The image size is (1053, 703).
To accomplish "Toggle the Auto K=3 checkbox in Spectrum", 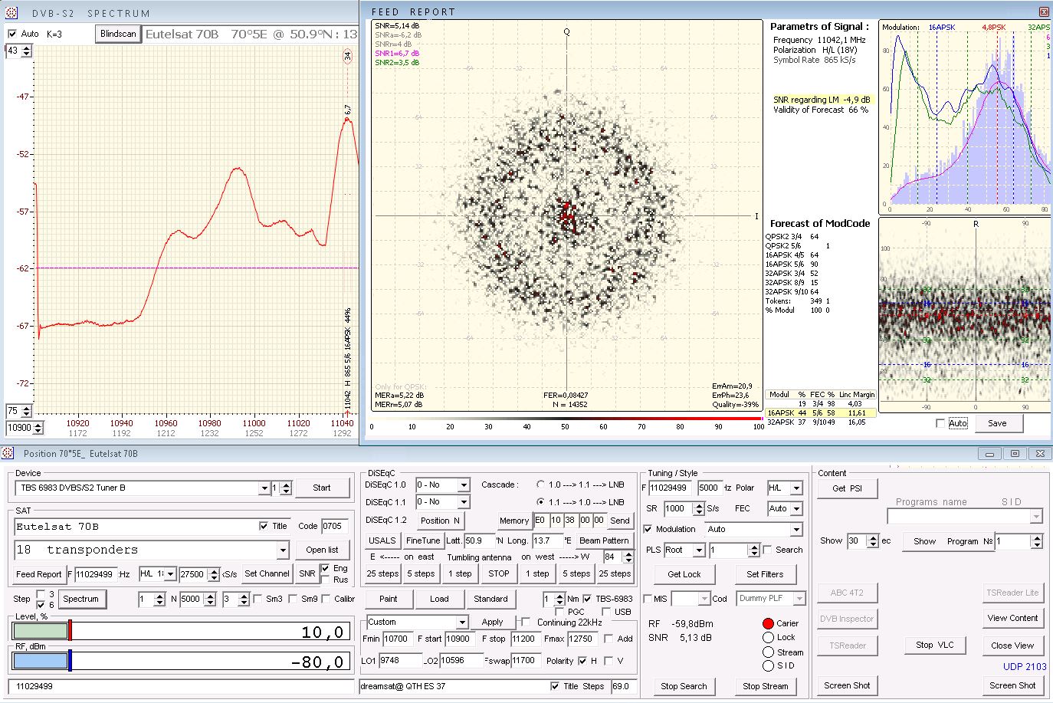I will [x=12, y=34].
